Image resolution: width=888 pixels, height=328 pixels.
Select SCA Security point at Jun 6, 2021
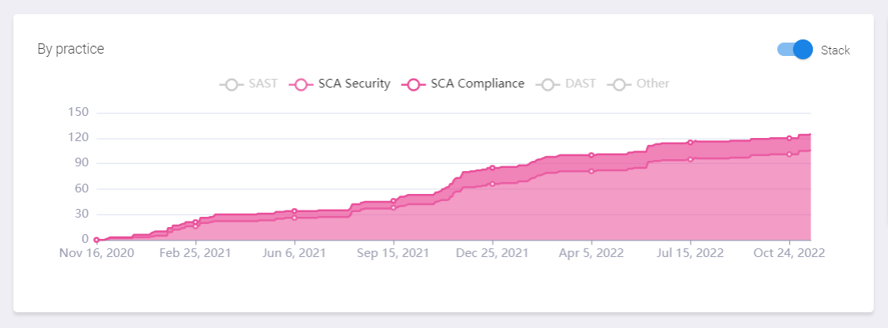pos(294,218)
